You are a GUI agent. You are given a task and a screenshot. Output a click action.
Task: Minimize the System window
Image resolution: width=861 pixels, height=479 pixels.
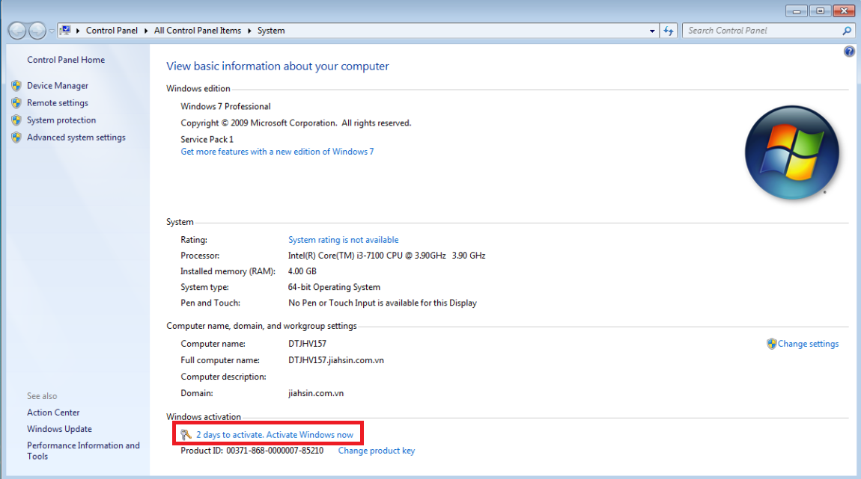click(x=796, y=11)
